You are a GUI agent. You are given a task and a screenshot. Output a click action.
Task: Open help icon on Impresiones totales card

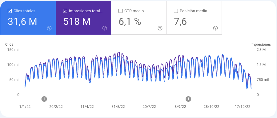tap(105, 28)
